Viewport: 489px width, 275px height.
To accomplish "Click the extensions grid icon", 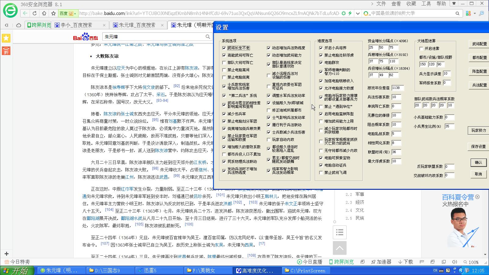I will coord(468,13).
